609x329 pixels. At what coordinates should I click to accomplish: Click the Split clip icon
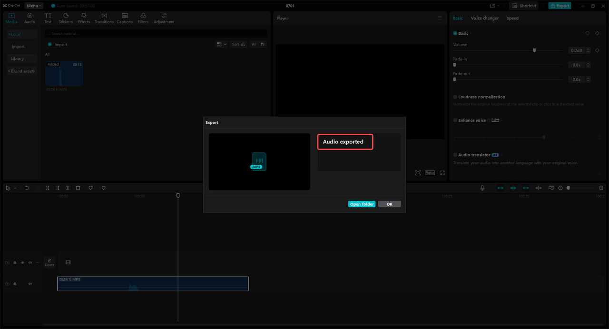[x=48, y=188]
